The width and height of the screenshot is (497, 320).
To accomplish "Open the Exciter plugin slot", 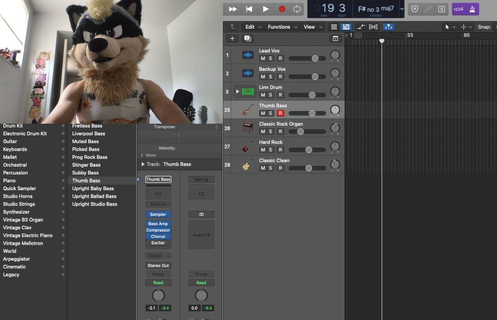I will [158, 243].
